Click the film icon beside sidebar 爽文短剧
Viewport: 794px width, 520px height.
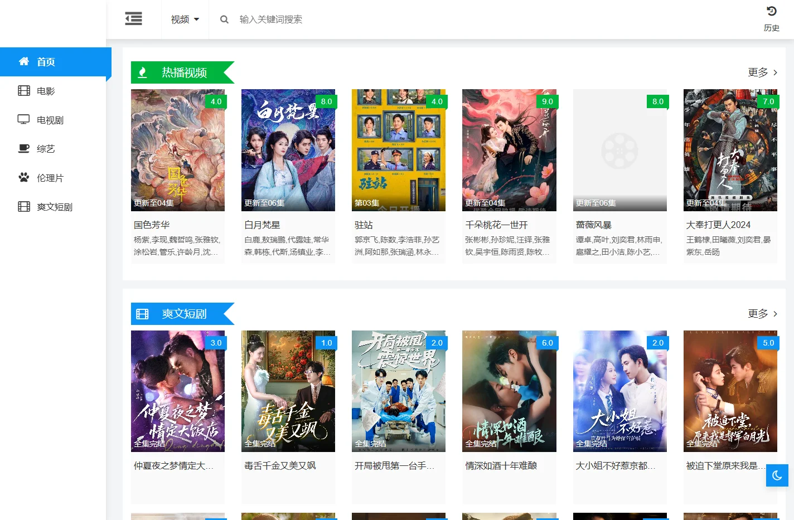pos(24,206)
